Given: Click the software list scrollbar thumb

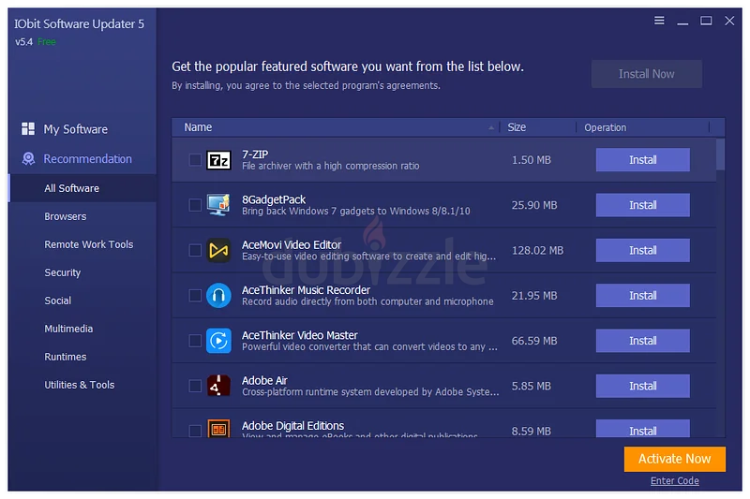Looking at the screenshot, I should click(x=720, y=154).
